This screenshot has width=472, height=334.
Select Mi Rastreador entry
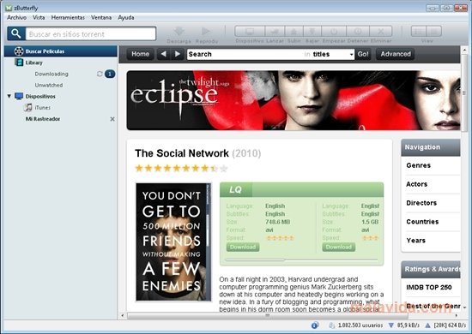point(43,119)
